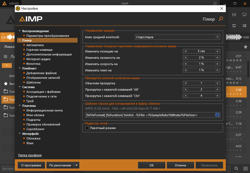Screen dimensions: 250x173
Task: Open Язык settings page
Action: tap(30, 143)
